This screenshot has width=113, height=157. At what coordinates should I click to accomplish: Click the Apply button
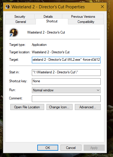click(94, 148)
